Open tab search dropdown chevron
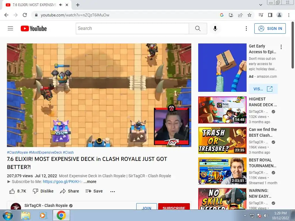This screenshot has width=295, height=221. coord(260,5)
